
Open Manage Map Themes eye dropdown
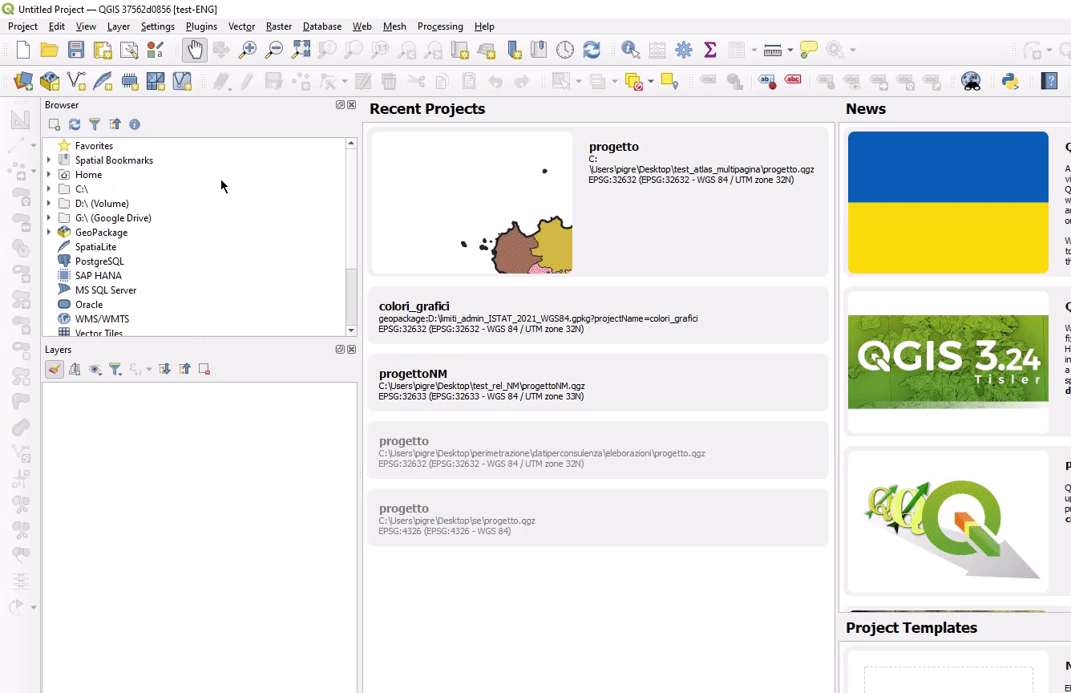pyautogui.click(x=95, y=369)
